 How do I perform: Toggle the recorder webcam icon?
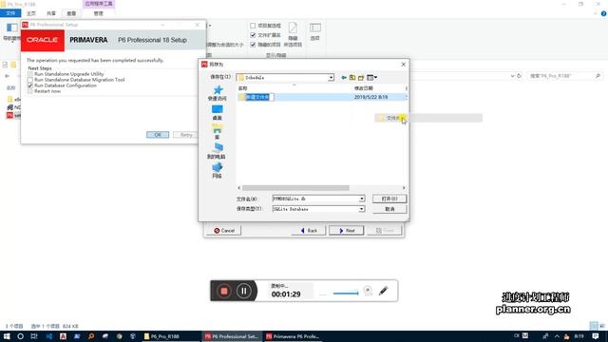click(368, 291)
